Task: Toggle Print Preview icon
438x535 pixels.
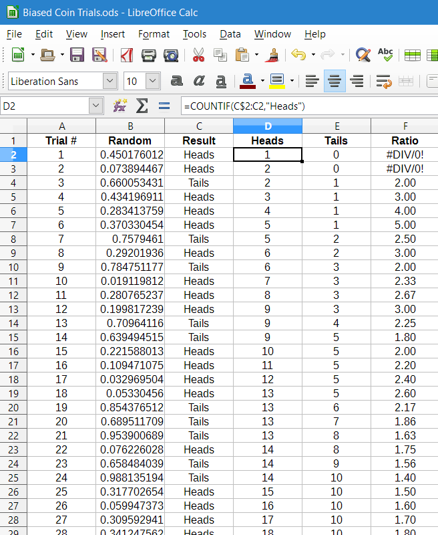Action: [171, 55]
